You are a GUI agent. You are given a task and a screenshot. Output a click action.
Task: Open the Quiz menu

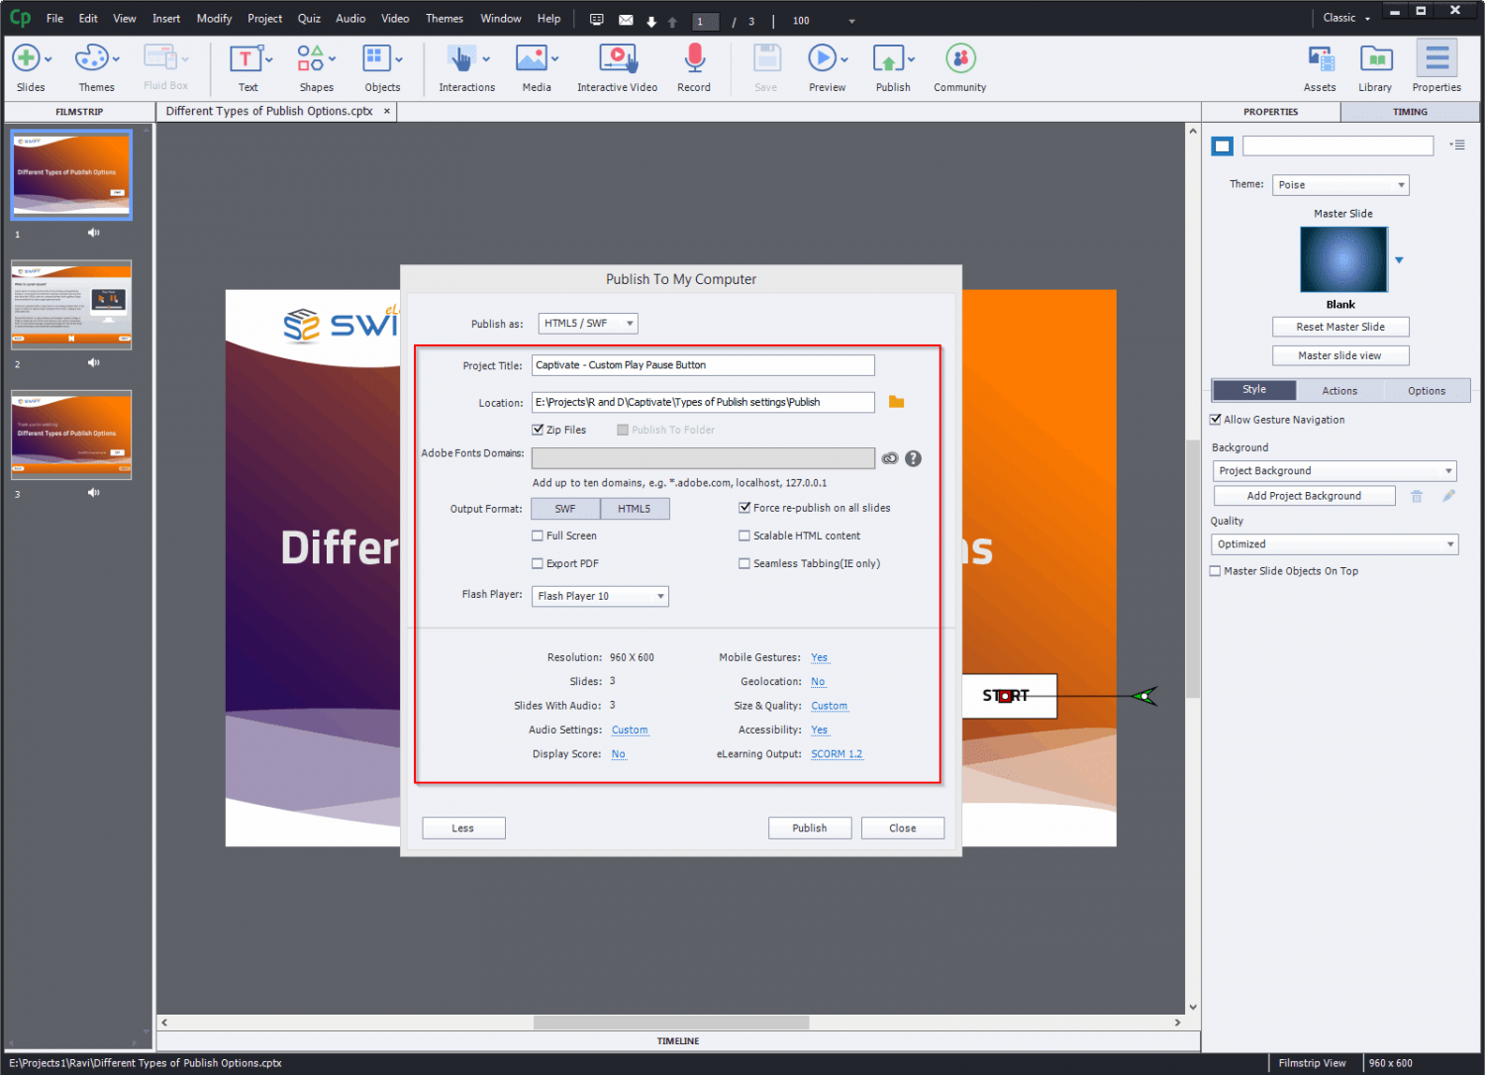pos(309,19)
